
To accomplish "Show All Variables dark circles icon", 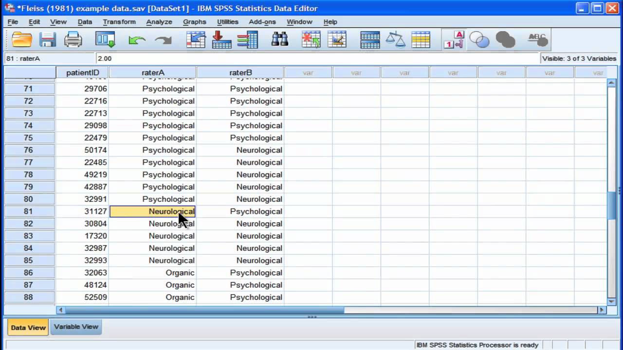I will 505,39.
